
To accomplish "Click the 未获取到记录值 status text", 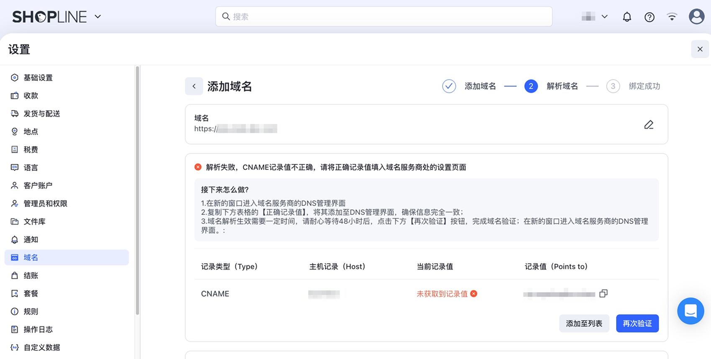I will pos(442,294).
